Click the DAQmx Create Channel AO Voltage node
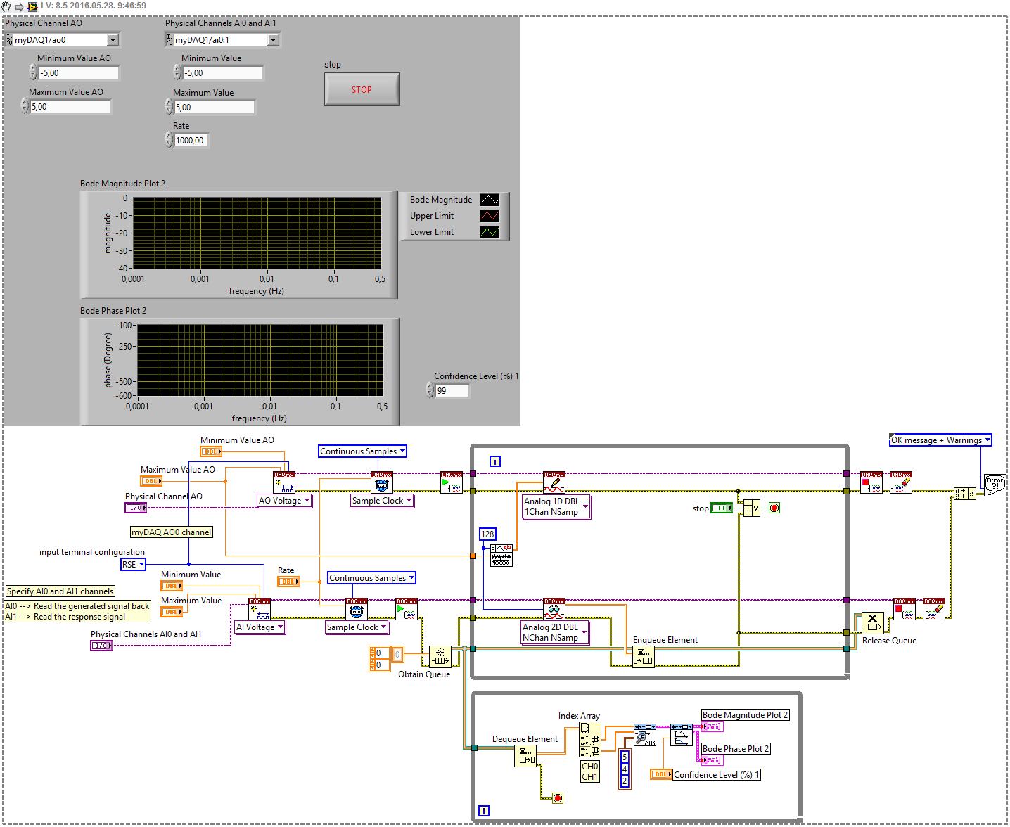This screenshot has width=1010, height=827. point(284,482)
